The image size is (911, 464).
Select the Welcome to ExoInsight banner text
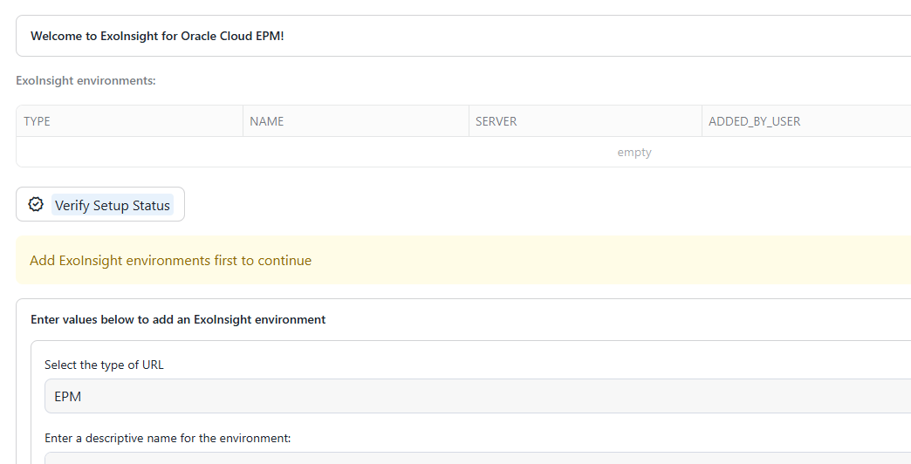tap(157, 36)
